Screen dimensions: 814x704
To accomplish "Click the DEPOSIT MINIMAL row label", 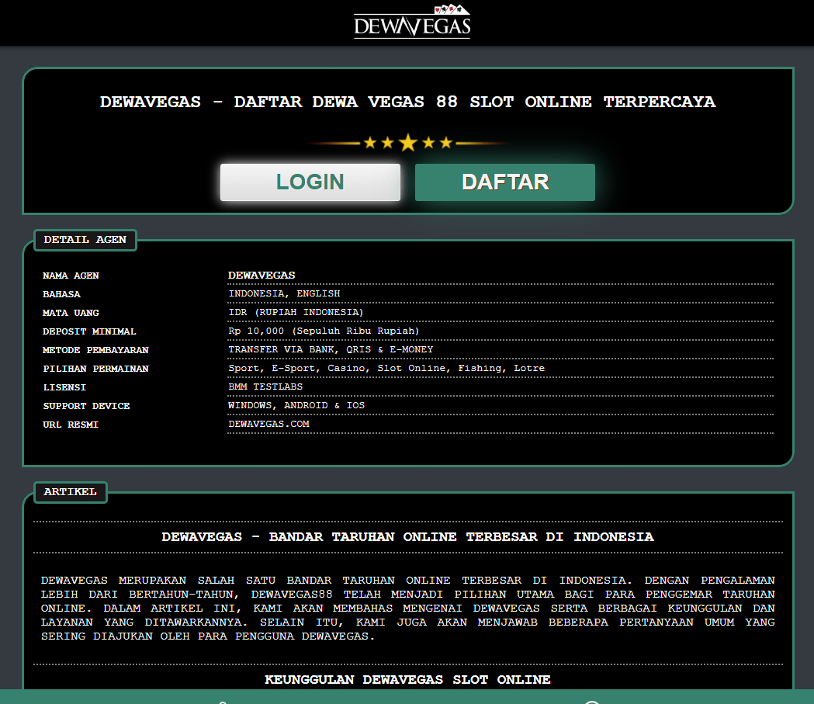I will (89, 331).
